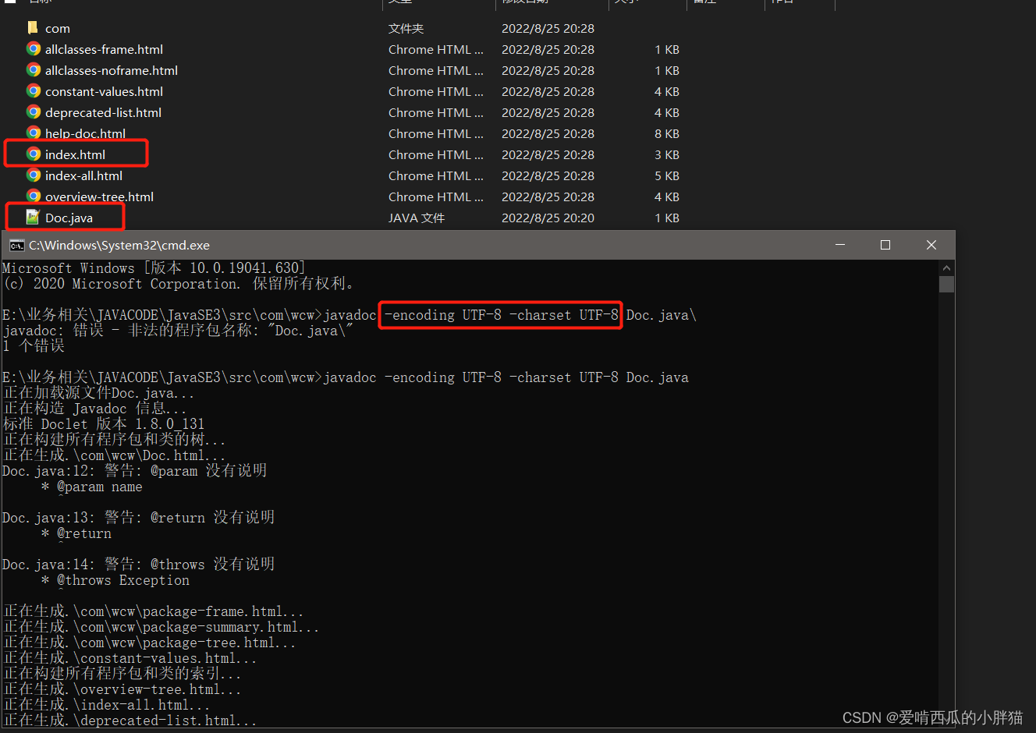This screenshot has width=1036, height=733.
Task: Click the 1 KB size of Doc.java
Action: (x=667, y=218)
